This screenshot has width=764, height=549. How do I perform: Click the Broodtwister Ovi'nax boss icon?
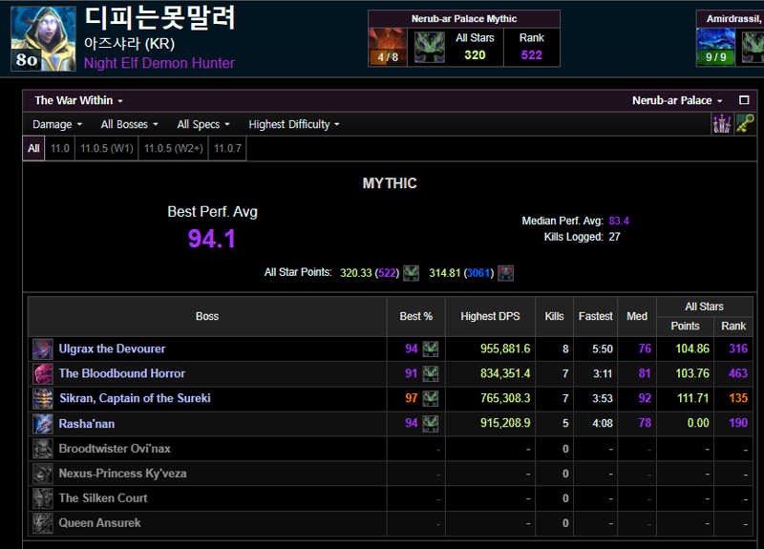click(43, 448)
